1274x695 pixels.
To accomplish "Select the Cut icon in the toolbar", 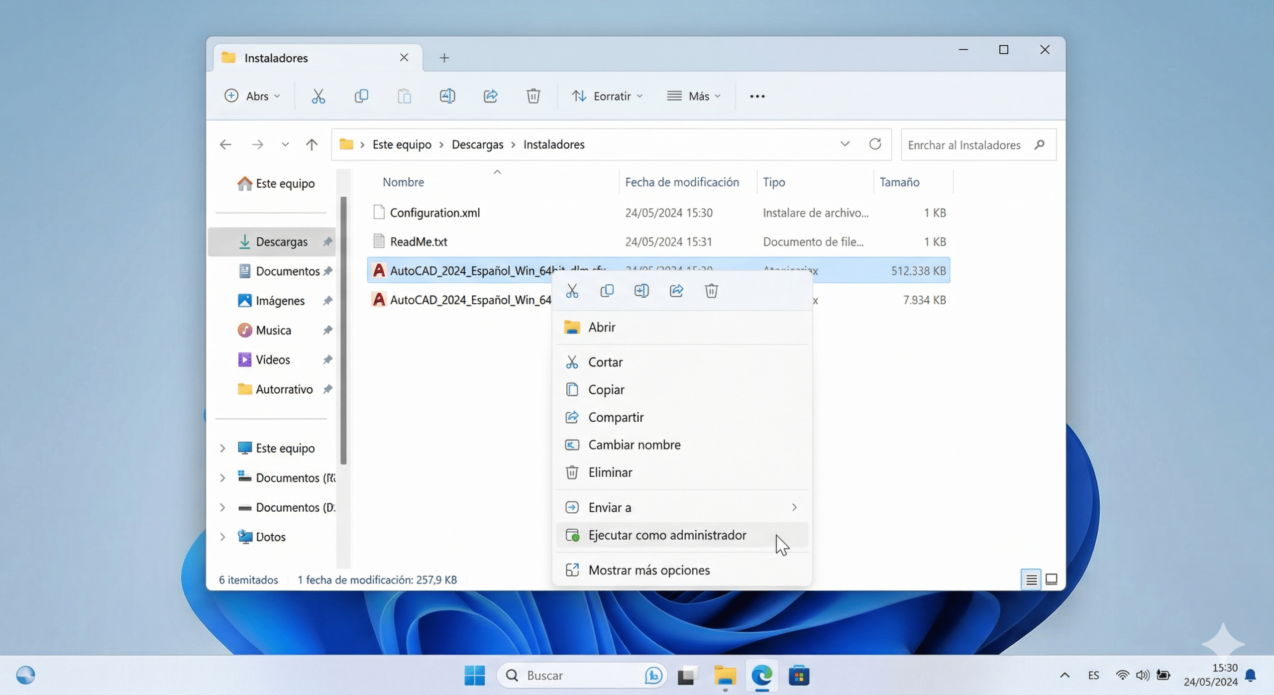I will pos(318,96).
